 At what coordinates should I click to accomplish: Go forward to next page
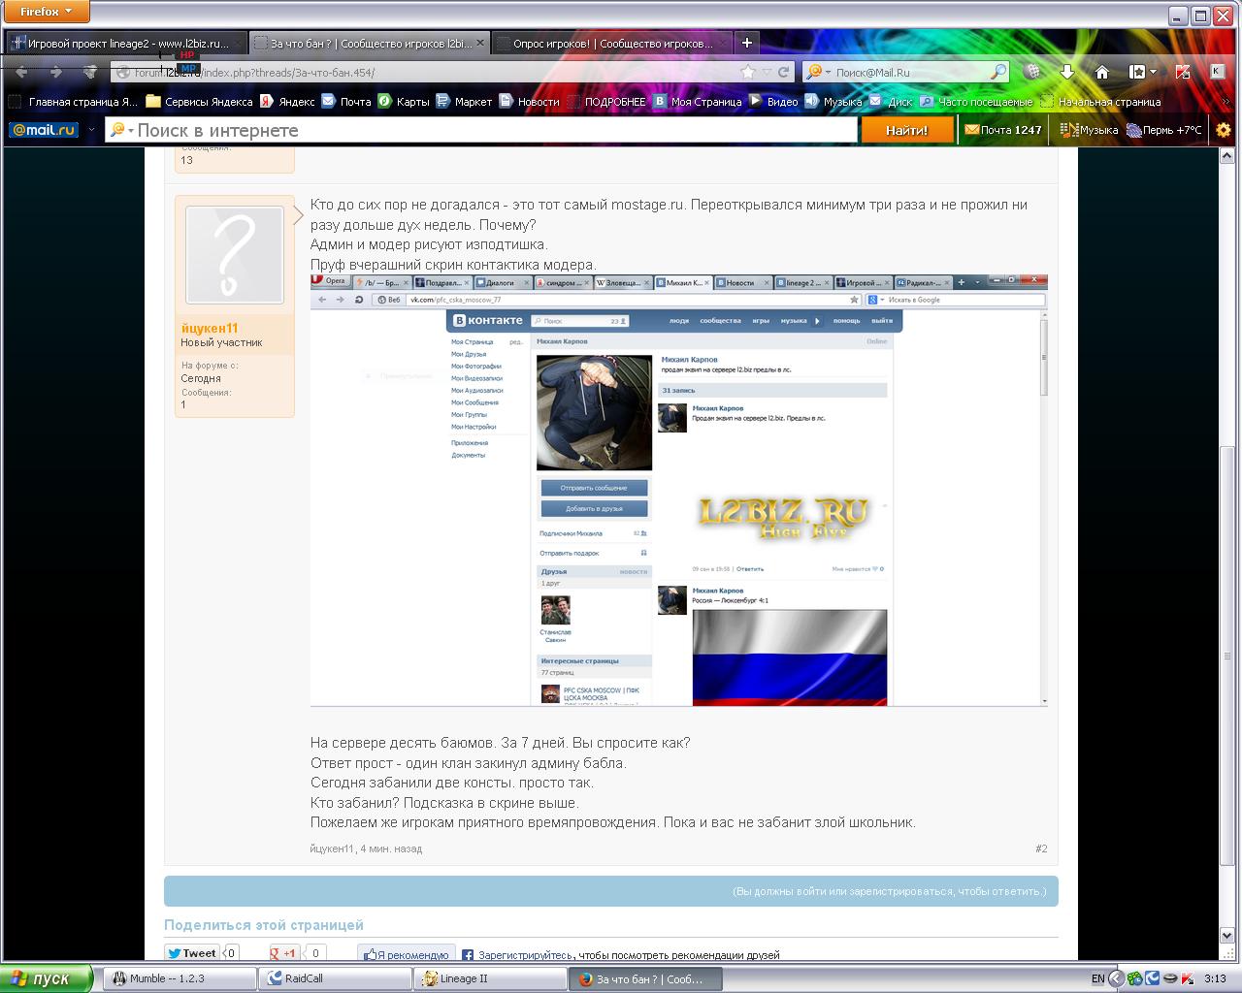[56, 72]
